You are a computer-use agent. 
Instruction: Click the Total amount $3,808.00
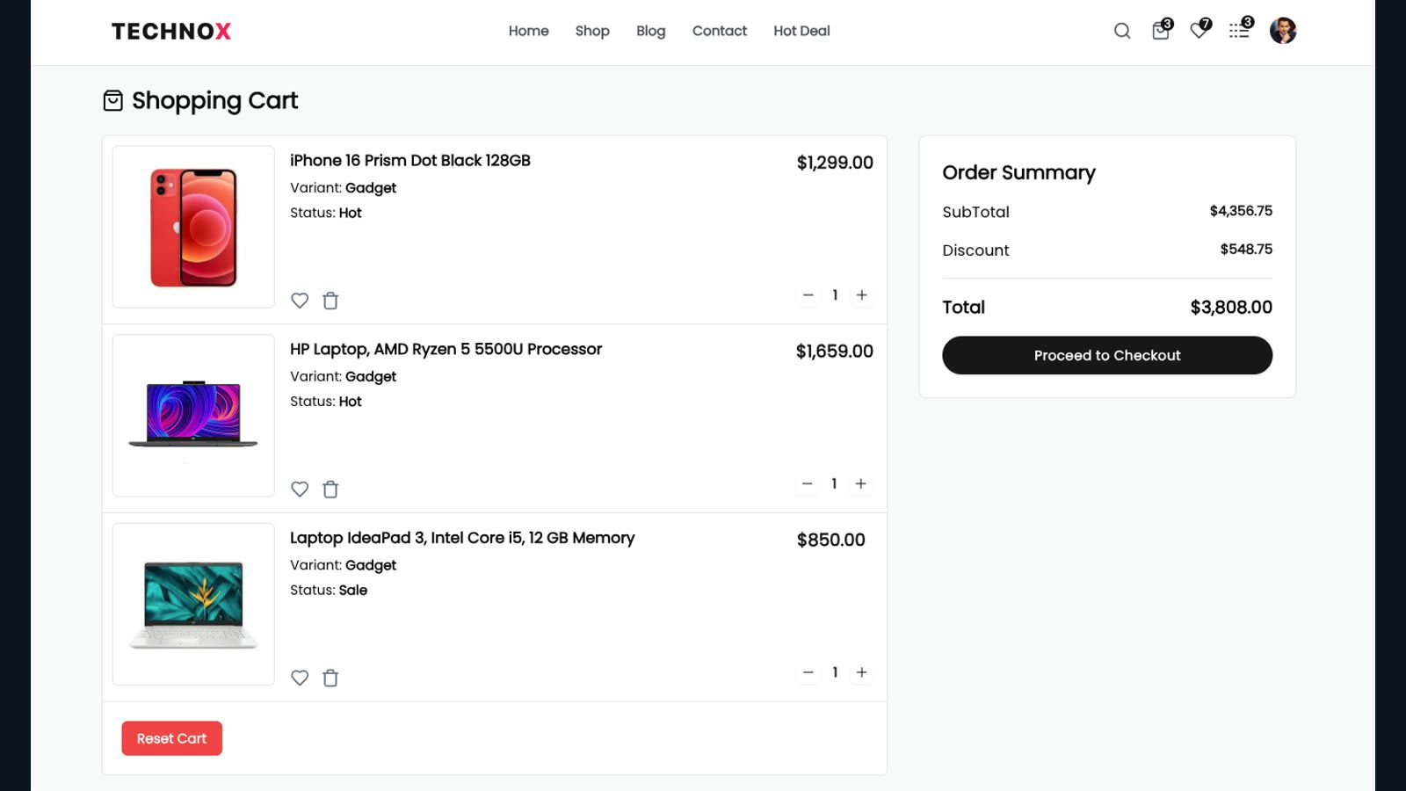(1231, 308)
